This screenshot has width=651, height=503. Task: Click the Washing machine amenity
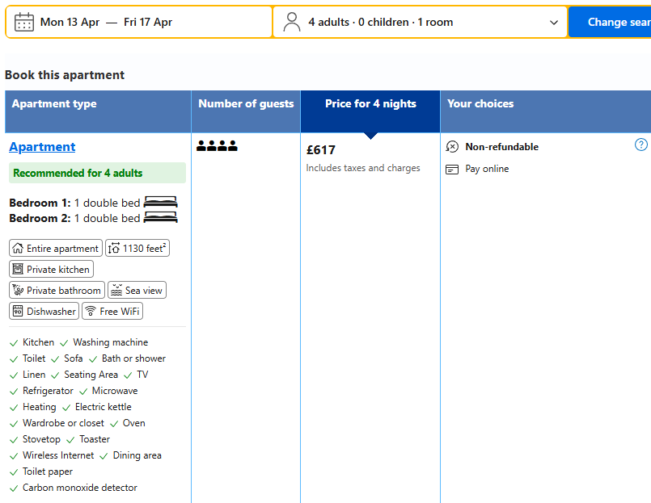click(x=111, y=342)
